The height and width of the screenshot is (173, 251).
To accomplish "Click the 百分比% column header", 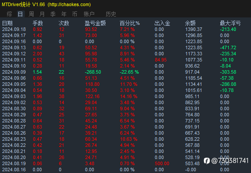I will pyautogui.click(x=130, y=24).
